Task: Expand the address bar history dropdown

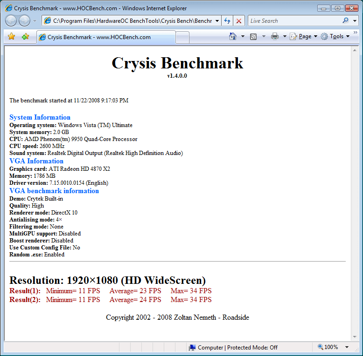Action: point(217,21)
